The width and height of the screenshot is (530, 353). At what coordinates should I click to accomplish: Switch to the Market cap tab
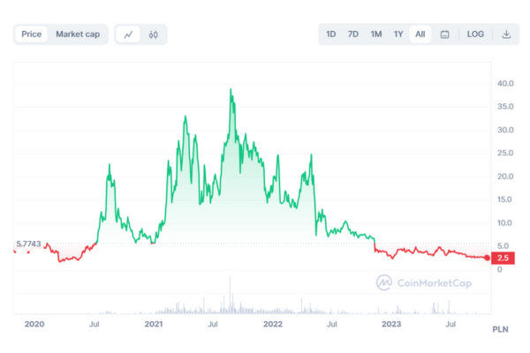tap(78, 34)
